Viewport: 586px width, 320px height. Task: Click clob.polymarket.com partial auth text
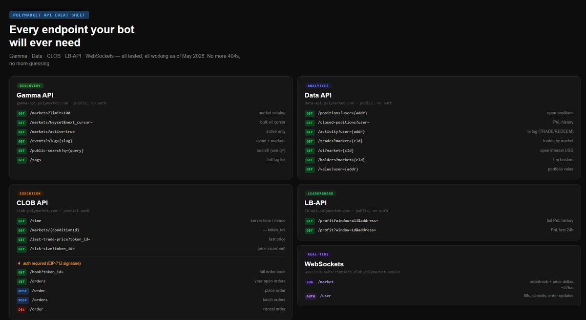[53, 211]
